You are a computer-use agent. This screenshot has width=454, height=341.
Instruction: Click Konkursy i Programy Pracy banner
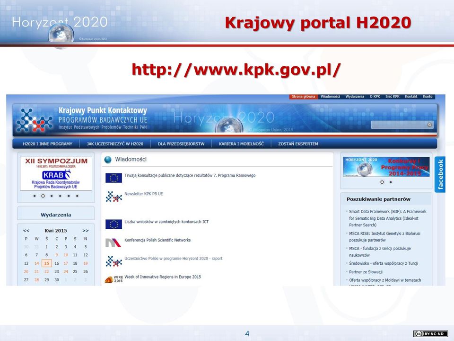click(386, 167)
